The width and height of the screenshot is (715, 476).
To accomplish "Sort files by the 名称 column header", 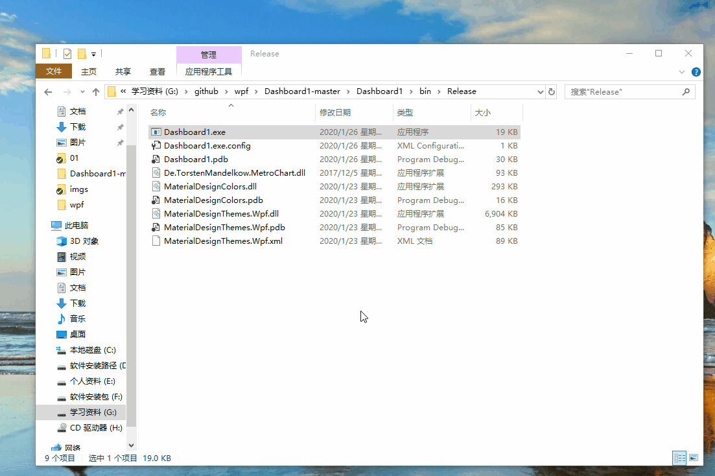I will pyautogui.click(x=158, y=112).
